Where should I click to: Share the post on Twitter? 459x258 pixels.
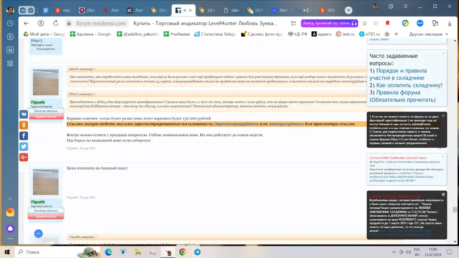24,146
